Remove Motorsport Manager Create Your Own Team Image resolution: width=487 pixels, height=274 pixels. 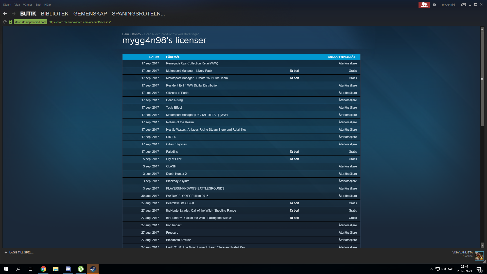[294, 78]
